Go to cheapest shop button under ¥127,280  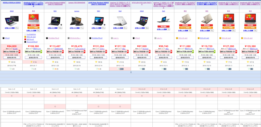tap(229, 52)
